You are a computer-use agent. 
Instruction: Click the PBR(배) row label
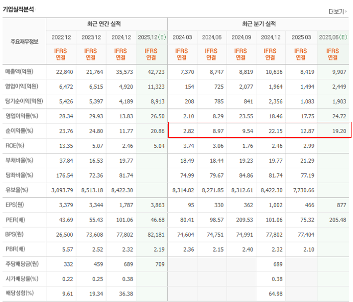[x=15, y=249]
